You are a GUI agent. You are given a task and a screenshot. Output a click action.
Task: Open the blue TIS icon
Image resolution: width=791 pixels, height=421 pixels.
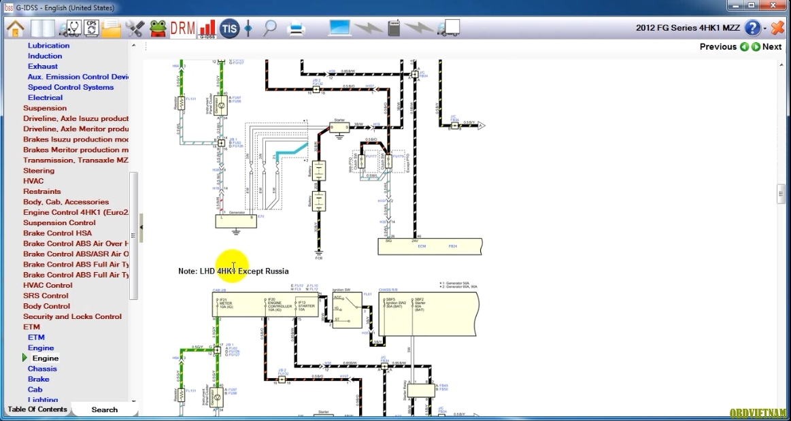click(229, 29)
